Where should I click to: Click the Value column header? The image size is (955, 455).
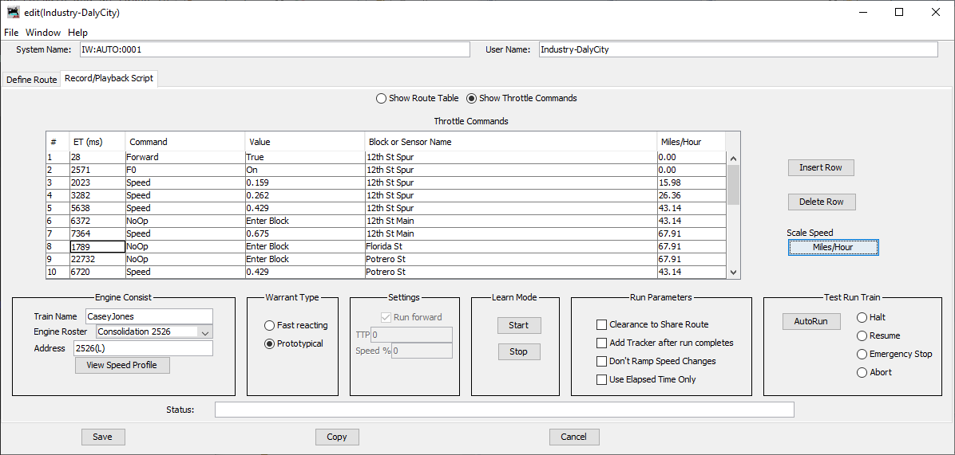(x=304, y=142)
